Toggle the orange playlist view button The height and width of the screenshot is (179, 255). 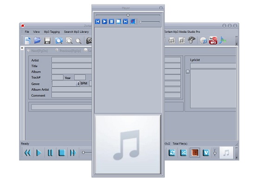(195, 153)
